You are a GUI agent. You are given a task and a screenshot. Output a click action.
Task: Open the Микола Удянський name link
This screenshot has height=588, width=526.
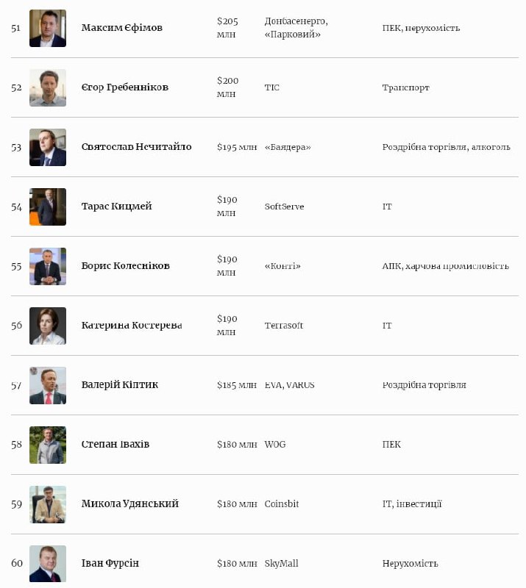click(130, 503)
